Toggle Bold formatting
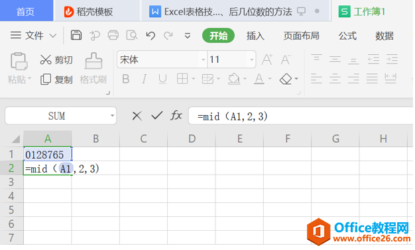415x250 pixels. click(126, 79)
